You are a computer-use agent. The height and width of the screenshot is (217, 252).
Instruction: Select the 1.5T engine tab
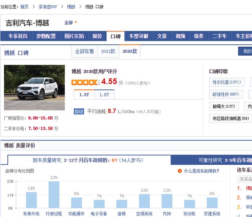click(84, 95)
